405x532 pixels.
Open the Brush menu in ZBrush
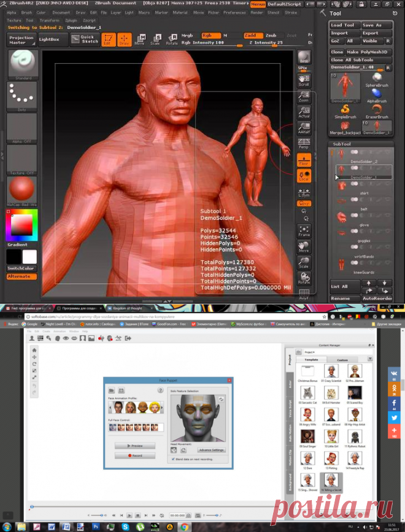[x=26, y=12]
